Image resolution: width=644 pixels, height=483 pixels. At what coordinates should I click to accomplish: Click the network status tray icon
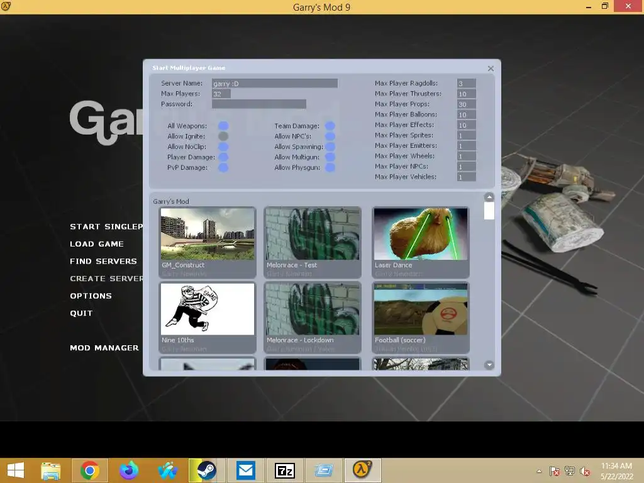tap(570, 471)
